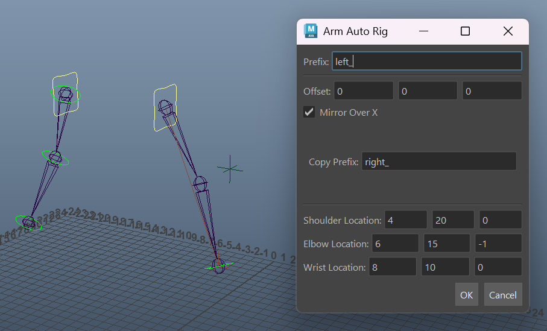
Task: Minimize the Arm Auto Rig window
Action: pyautogui.click(x=423, y=31)
